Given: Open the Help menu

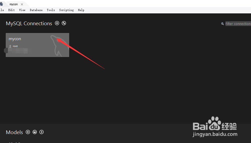Looking at the screenshot, I should [x=81, y=10].
